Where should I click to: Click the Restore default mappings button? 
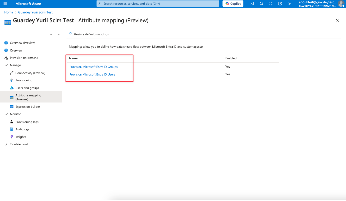click(x=89, y=34)
